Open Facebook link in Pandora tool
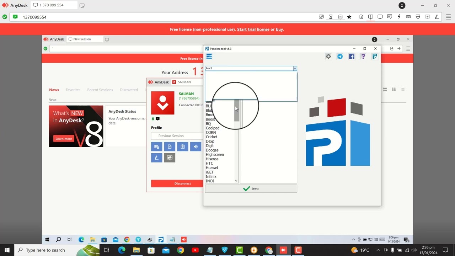The height and width of the screenshot is (256, 455). click(x=352, y=57)
